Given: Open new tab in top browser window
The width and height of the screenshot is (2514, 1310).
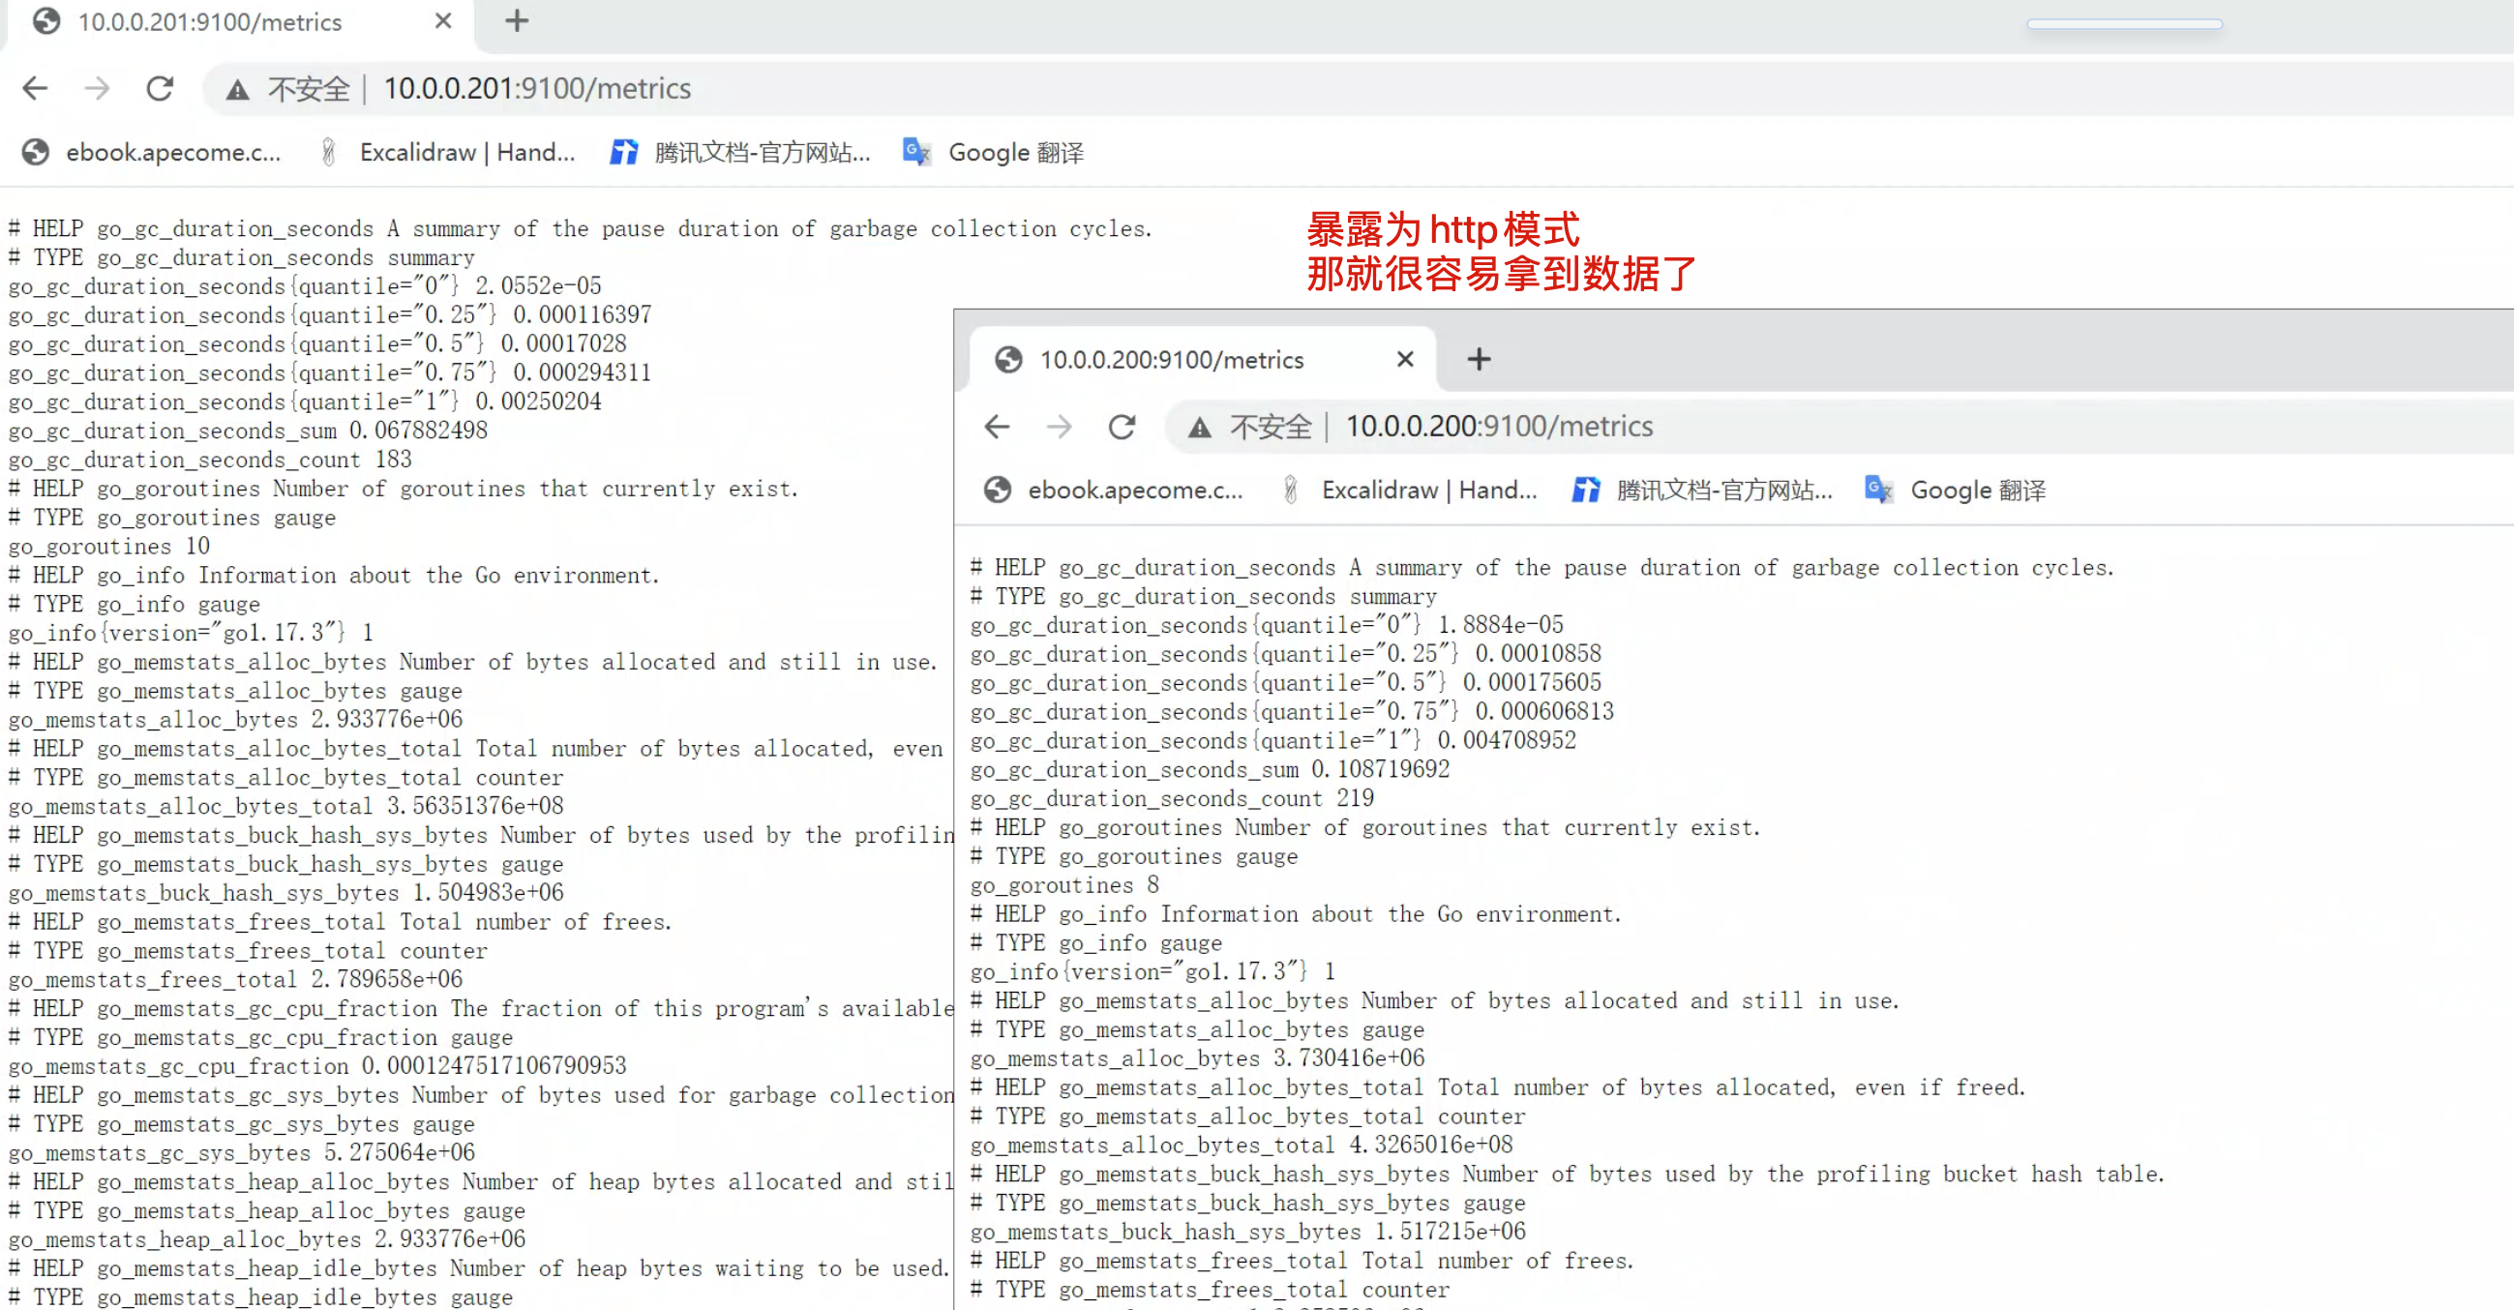Looking at the screenshot, I should pos(517,20).
